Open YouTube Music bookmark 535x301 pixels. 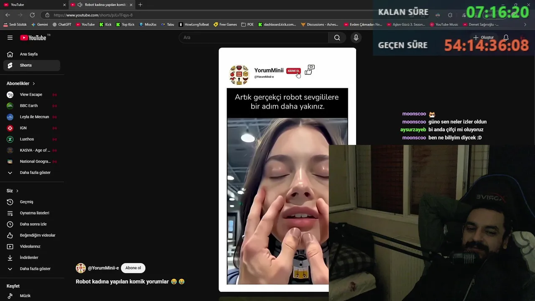click(444, 25)
